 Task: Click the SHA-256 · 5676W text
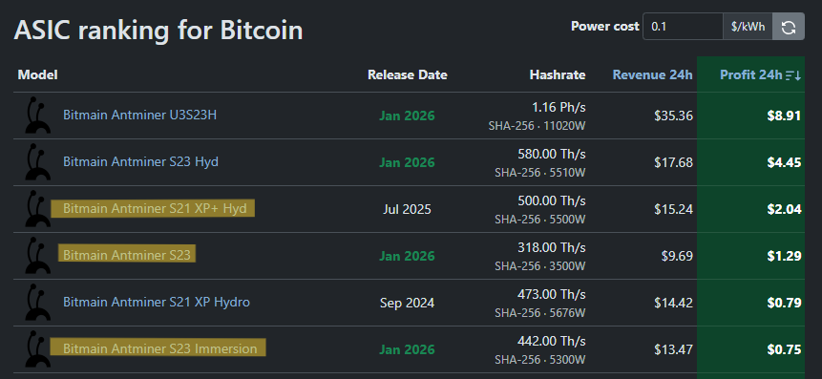pos(540,312)
